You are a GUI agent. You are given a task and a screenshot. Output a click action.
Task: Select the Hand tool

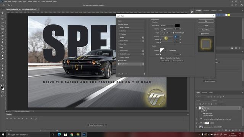pyautogui.click(x=3, y=75)
